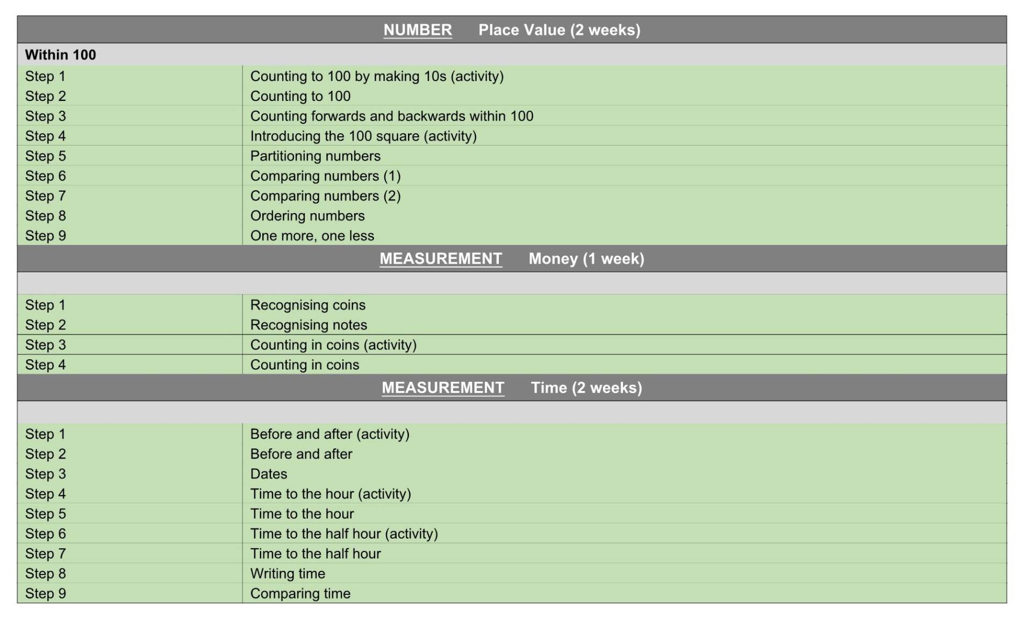The image size is (1032, 617).
Task: Select the 'Writing time' cell
Action: 287,574
